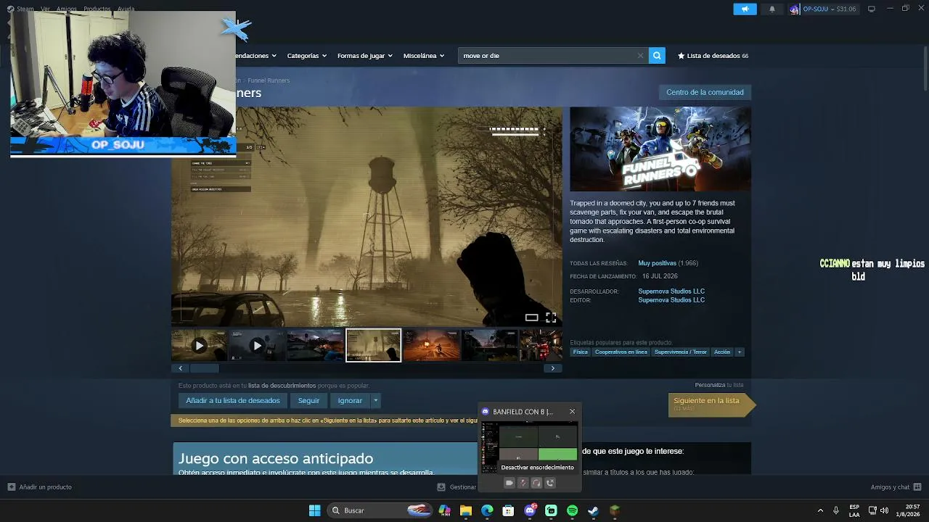Select the Acción tag
This screenshot has height=522, width=929.
pos(722,352)
